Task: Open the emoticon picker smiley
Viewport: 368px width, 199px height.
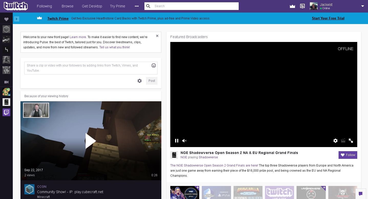Action: point(154,65)
